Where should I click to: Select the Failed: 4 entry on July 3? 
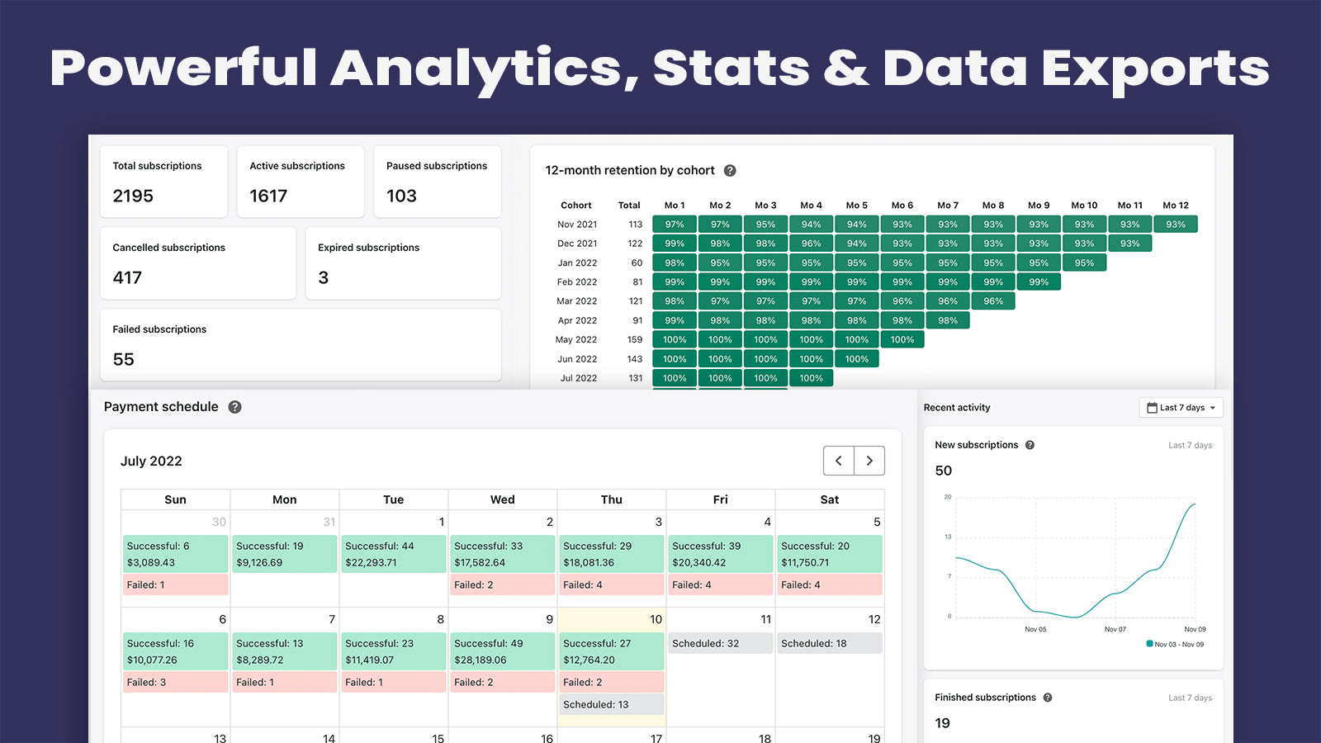[x=611, y=584]
